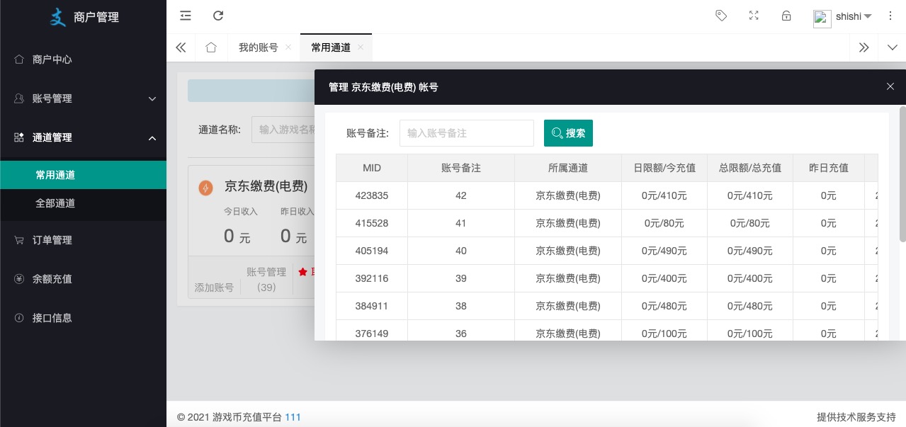Toggle the sidebar collapse icon
Screen dimensions: 906x427
(186, 16)
